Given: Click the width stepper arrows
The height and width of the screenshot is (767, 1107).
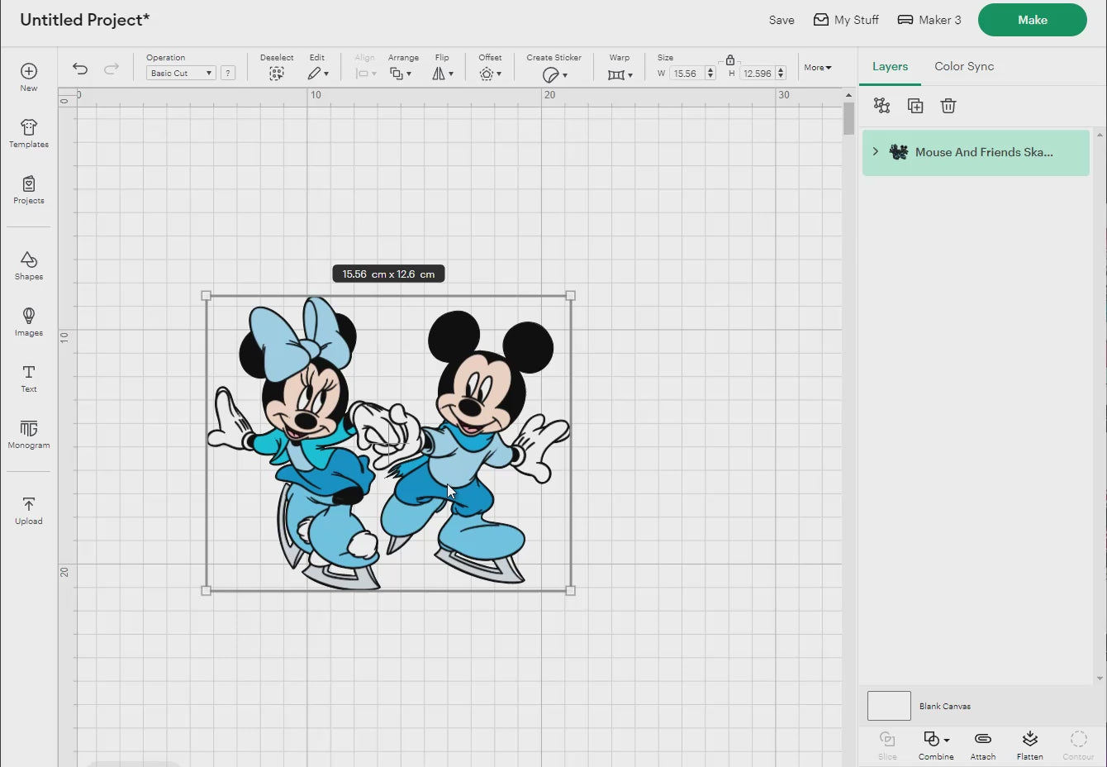Looking at the screenshot, I should (710, 74).
